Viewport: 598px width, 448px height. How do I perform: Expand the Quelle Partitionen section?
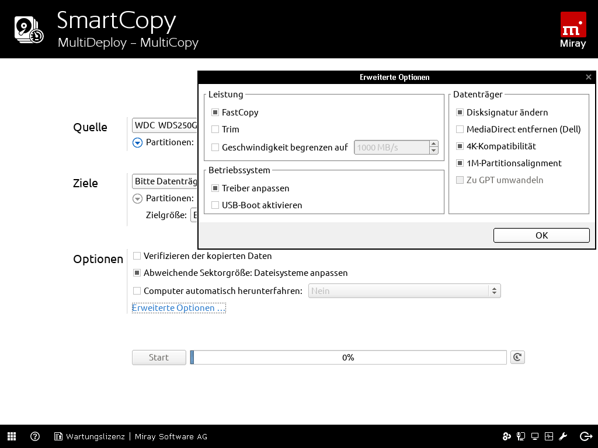coord(137,142)
